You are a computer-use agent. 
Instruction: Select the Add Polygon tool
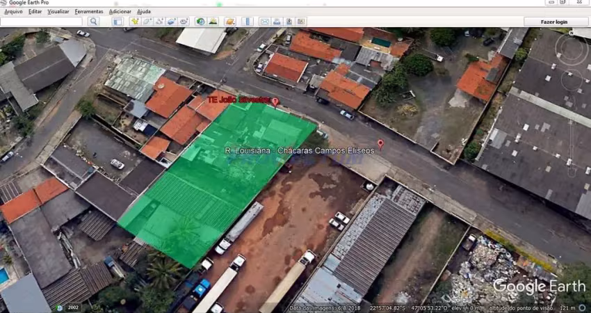(x=147, y=22)
